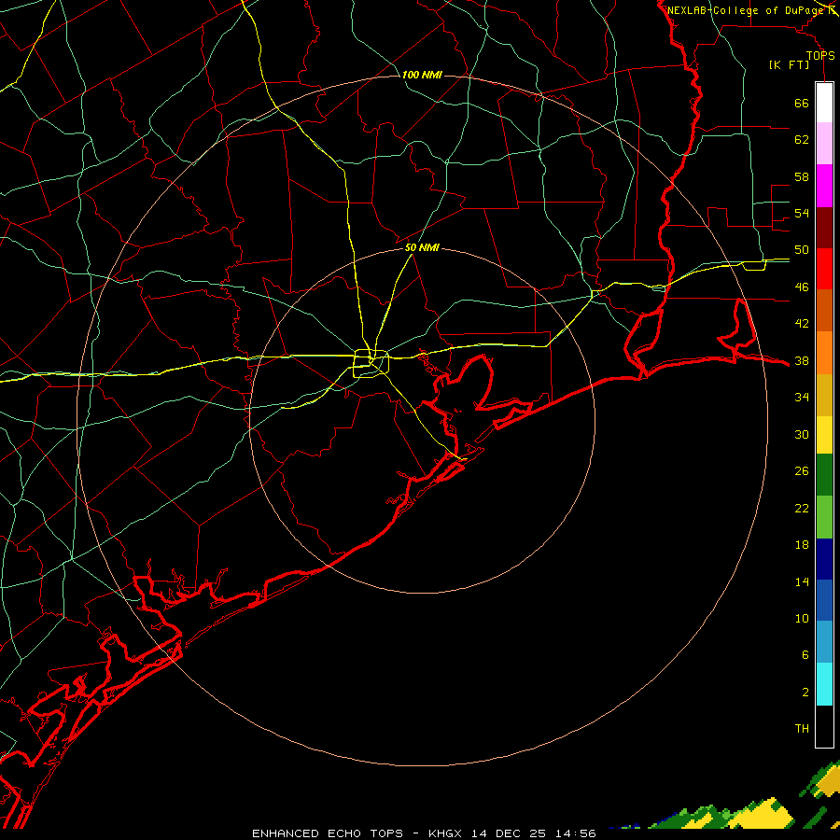Click the cyan swatch in the scale
The height and width of the screenshot is (840, 840).
coord(824,684)
